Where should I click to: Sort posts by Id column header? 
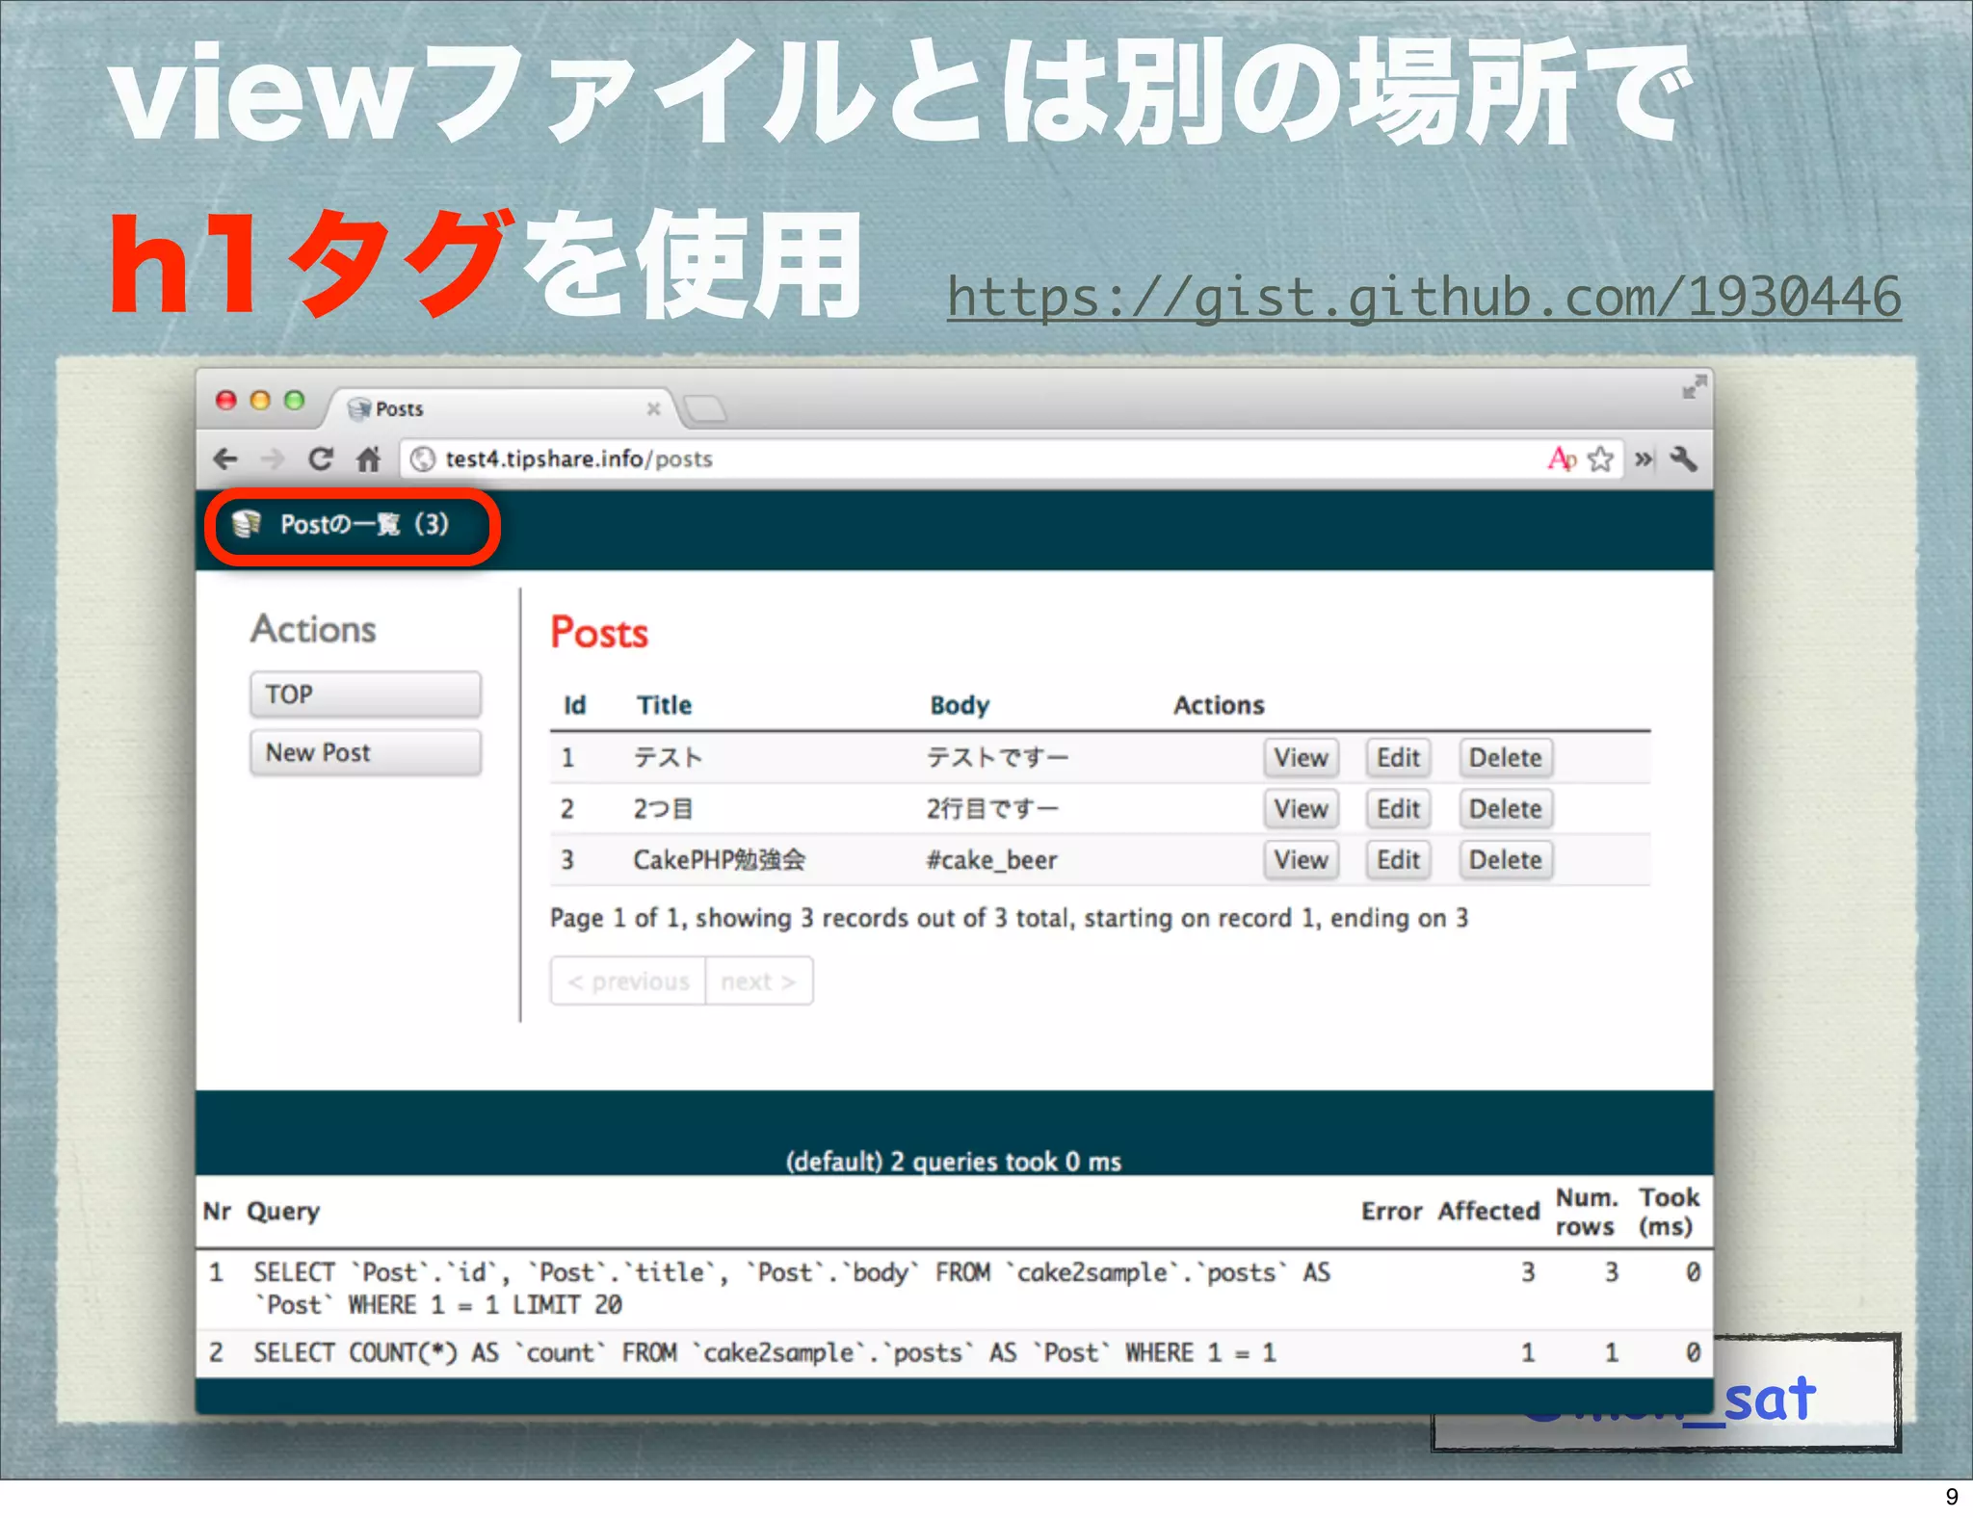point(575,705)
